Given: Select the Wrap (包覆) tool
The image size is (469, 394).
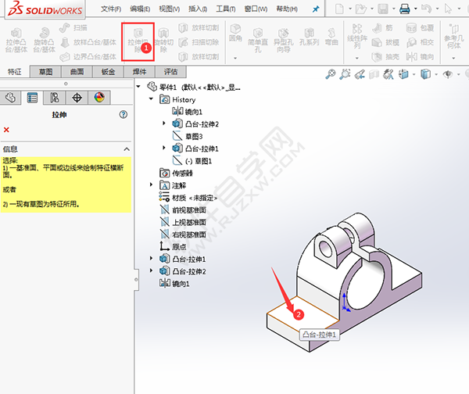Looking at the screenshot, I should coord(421,28).
